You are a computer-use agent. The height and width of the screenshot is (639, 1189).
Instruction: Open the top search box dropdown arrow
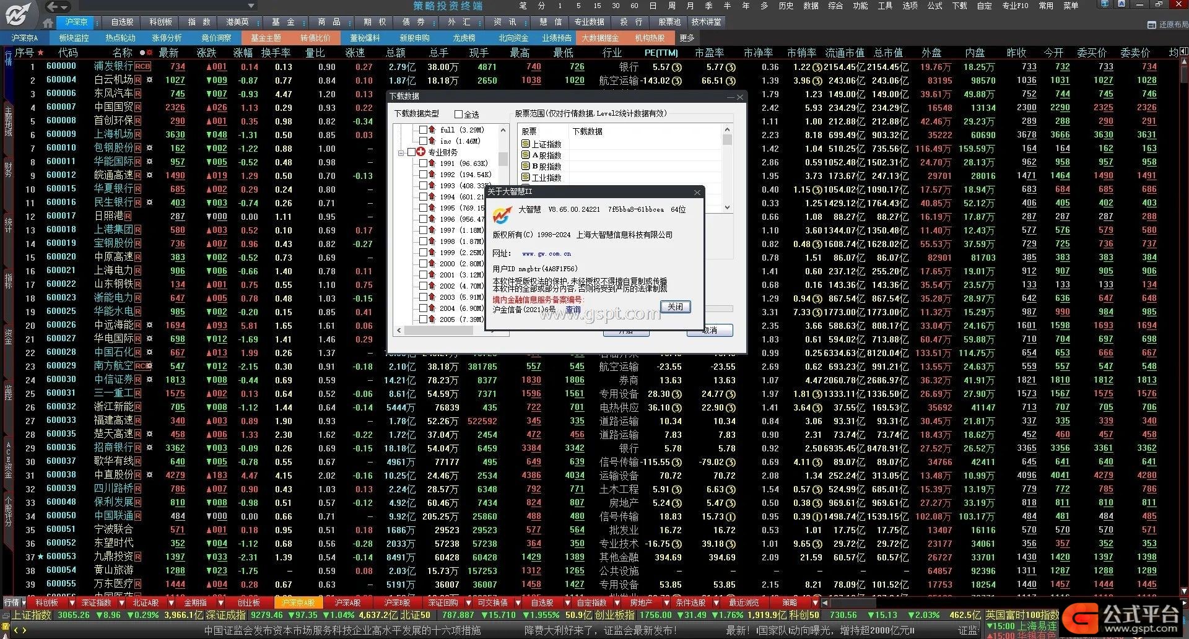(251, 6)
